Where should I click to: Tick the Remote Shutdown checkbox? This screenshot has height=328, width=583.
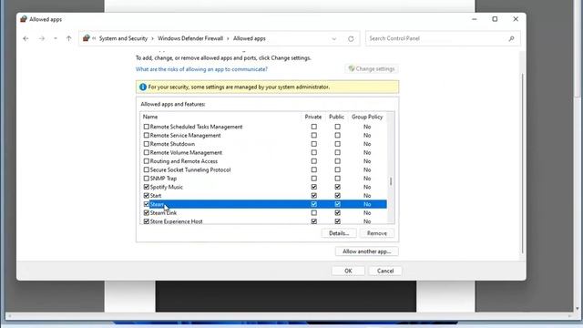click(x=147, y=144)
